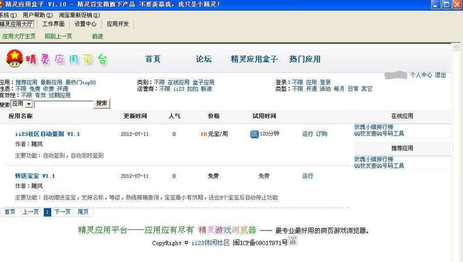The width and height of the screenshot is (463, 262).
Task: Filter 有效性 by 过期应用
Action: 59,95
